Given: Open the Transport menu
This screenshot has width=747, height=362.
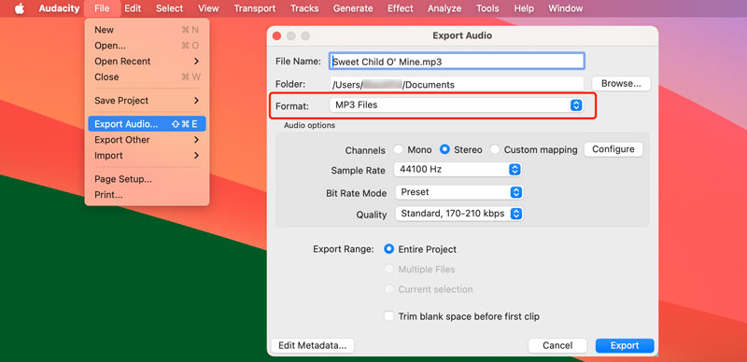Looking at the screenshot, I should pyautogui.click(x=254, y=8).
